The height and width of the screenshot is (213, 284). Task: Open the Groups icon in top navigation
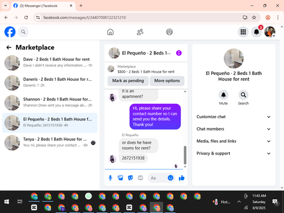pos(169,32)
